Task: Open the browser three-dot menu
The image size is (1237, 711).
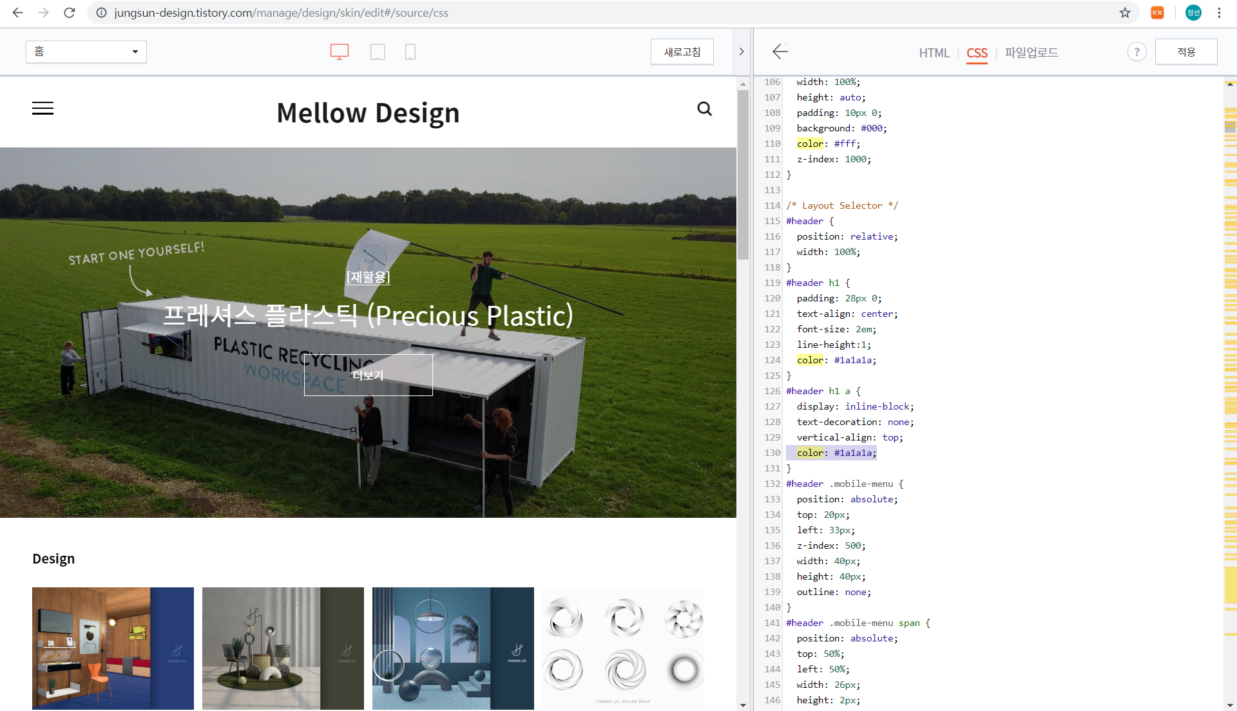Action: [1219, 13]
